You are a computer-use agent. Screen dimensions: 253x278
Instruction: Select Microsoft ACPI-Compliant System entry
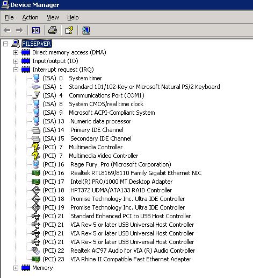click(99, 113)
